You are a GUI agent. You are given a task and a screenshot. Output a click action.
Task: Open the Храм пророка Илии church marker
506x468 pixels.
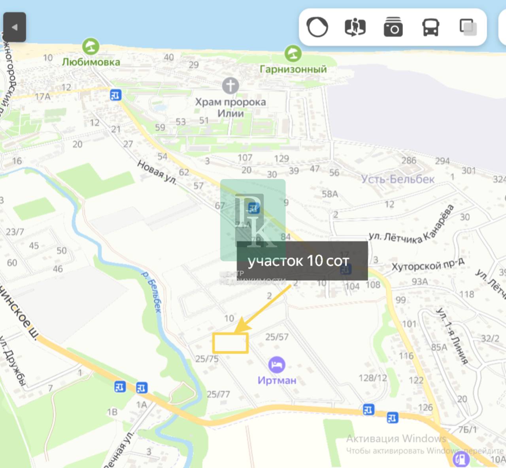230,85
